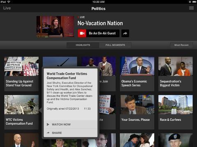Click the Obama's Economic Speech Series caption
197x147 pixels.
coord(134,83)
